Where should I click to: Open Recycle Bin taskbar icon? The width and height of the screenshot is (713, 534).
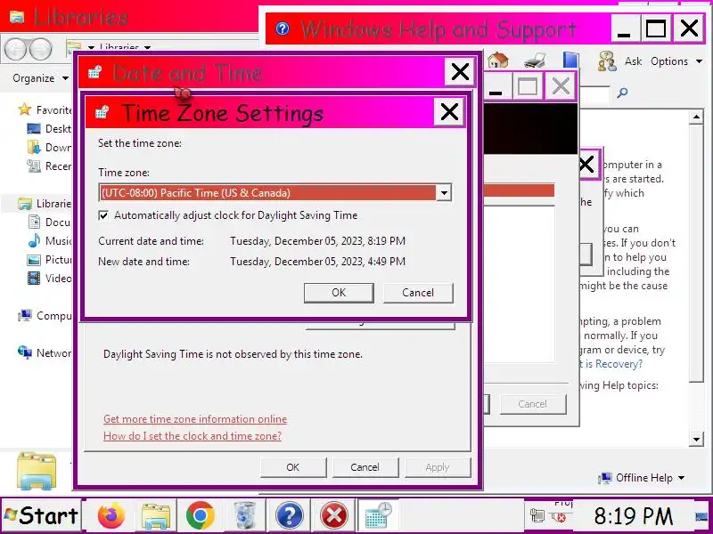(x=244, y=516)
